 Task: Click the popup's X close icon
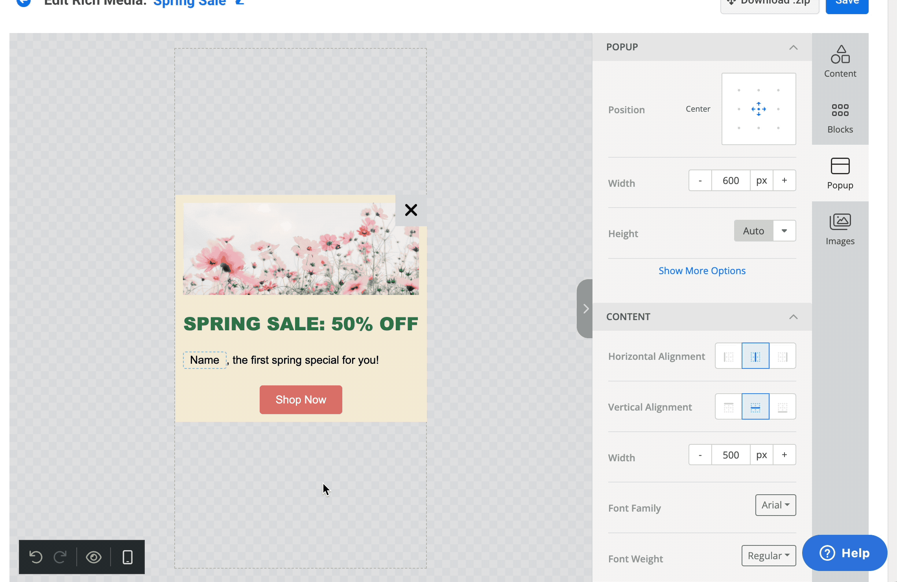[x=411, y=210]
